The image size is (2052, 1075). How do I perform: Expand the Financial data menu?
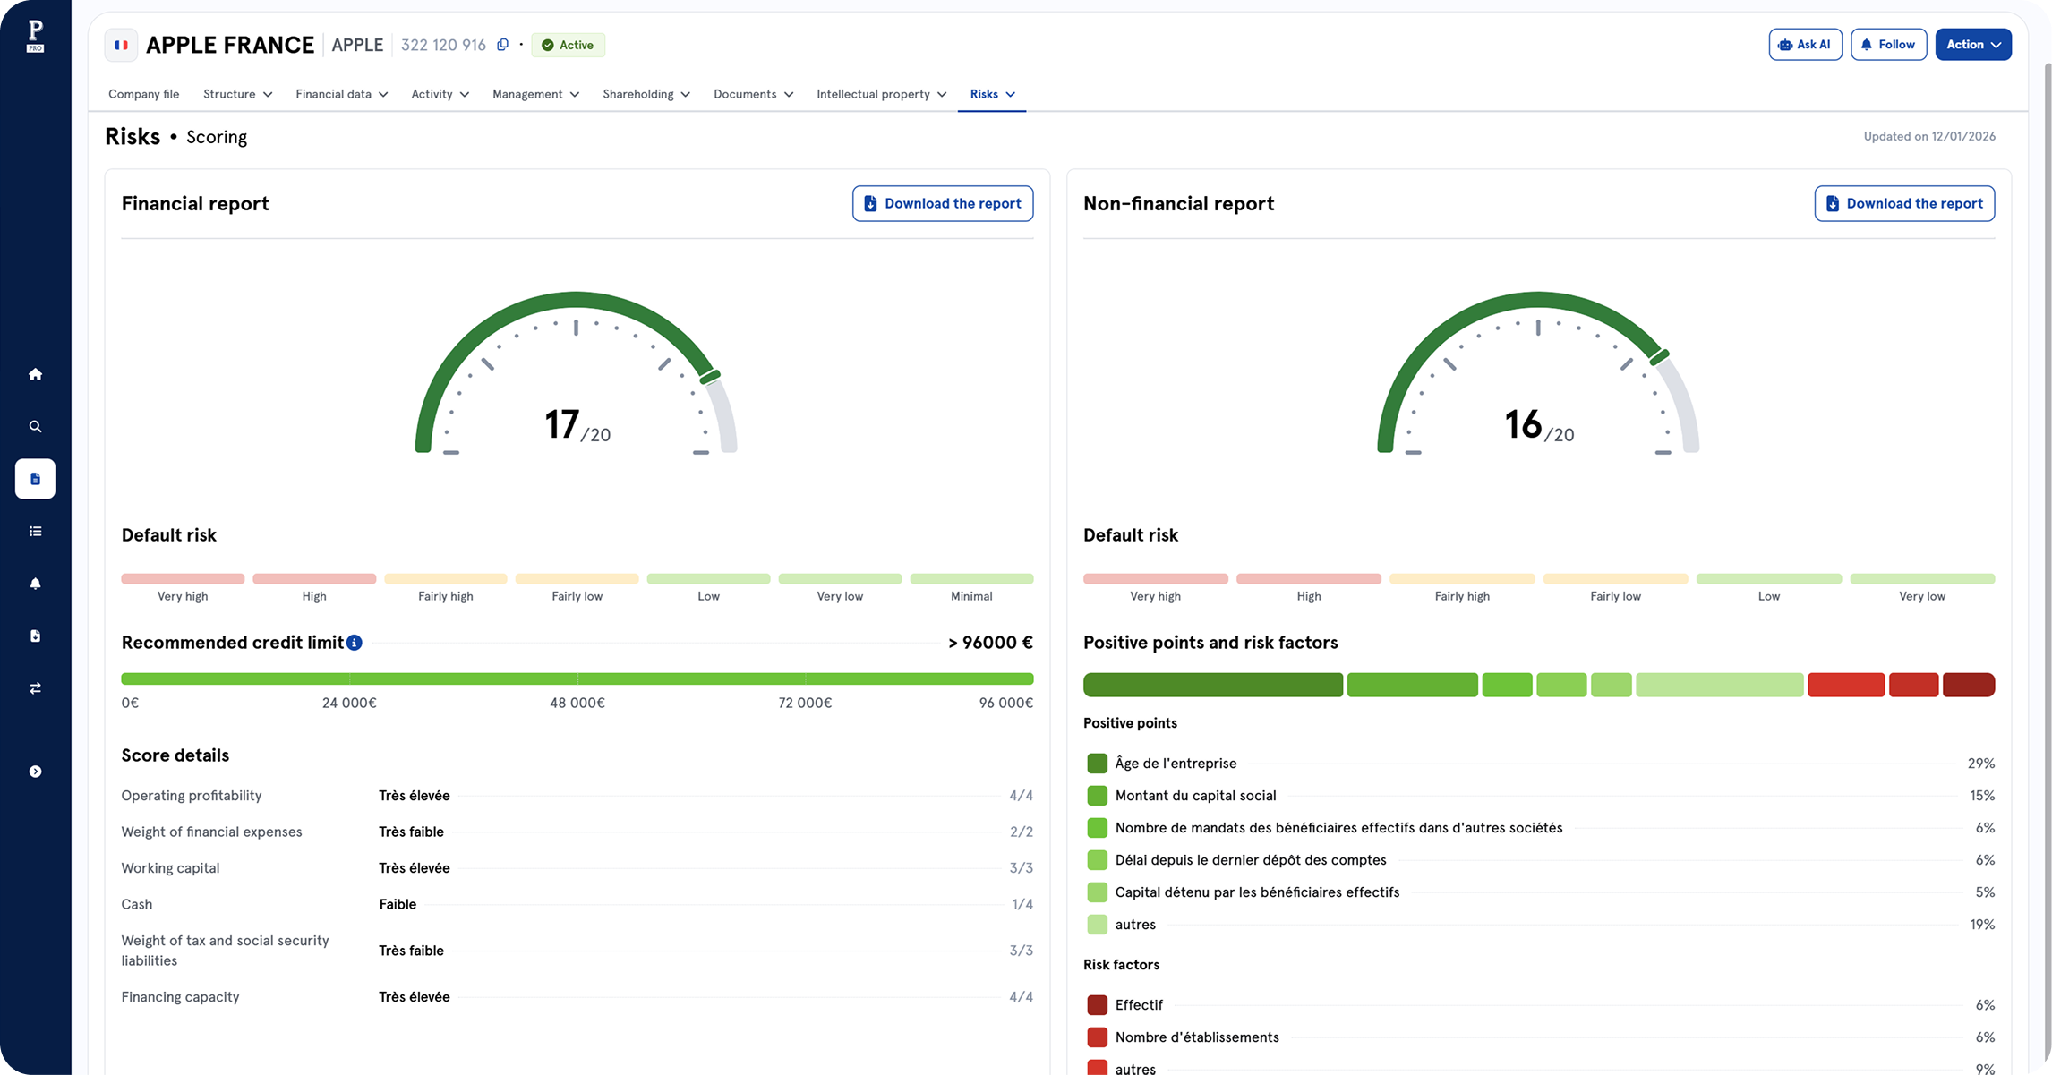341,94
